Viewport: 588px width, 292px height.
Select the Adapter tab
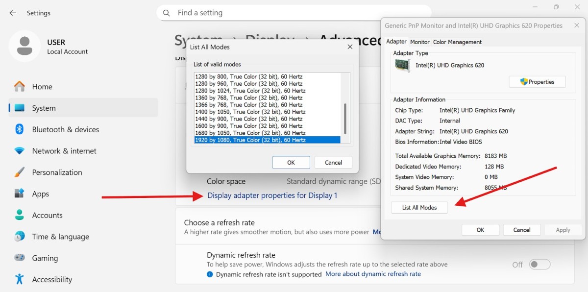coord(396,42)
